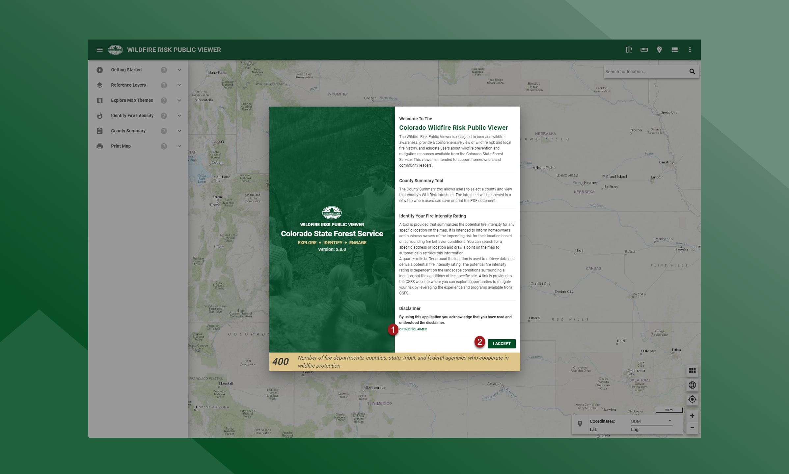Viewport: 789px width, 474px height.
Task: Open help for Reference Layers
Action: 164,85
